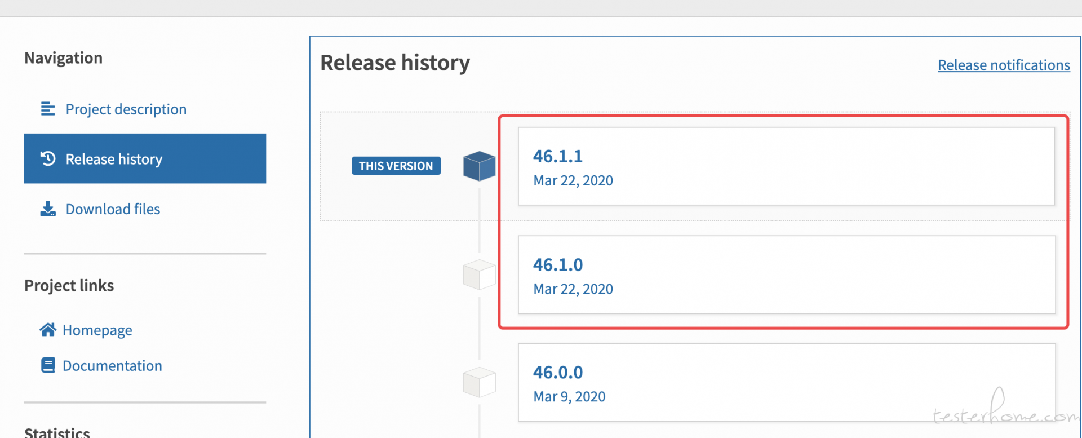Click the THIS VERSION badge
Screen dimensions: 1082x438
[396, 166]
